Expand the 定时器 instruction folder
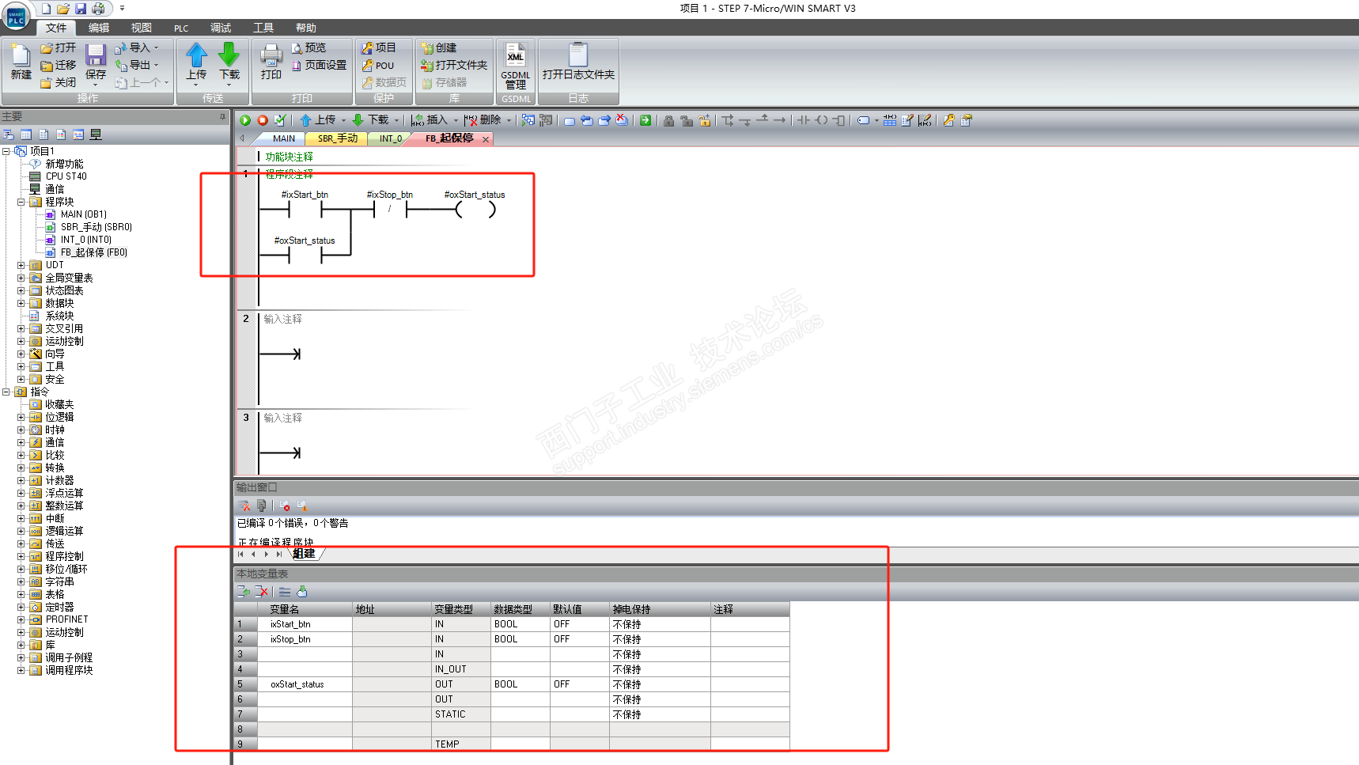This screenshot has width=1359, height=765. pyautogui.click(x=21, y=607)
